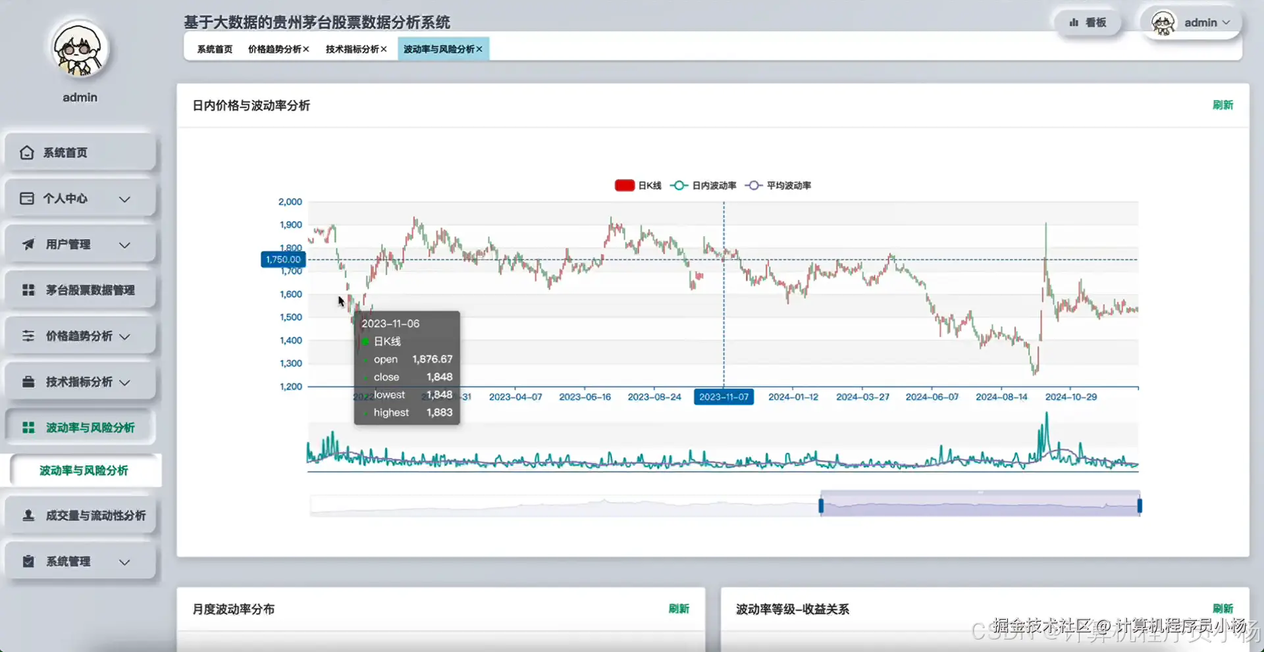Click the 2024-10-29 date label on axis
Viewport: 1264px width, 652px height.
pyautogui.click(x=1071, y=397)
